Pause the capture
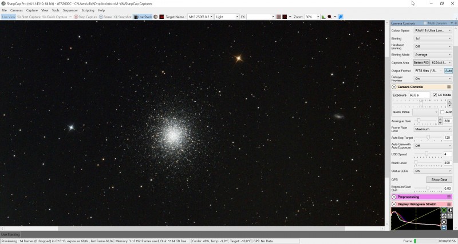The height and width of the screenshot is (244, 458). [x=105, y=17]
